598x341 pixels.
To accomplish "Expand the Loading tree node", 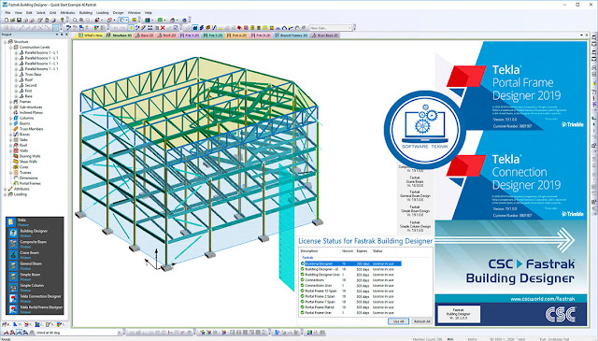I will click(x=6, y=194).
